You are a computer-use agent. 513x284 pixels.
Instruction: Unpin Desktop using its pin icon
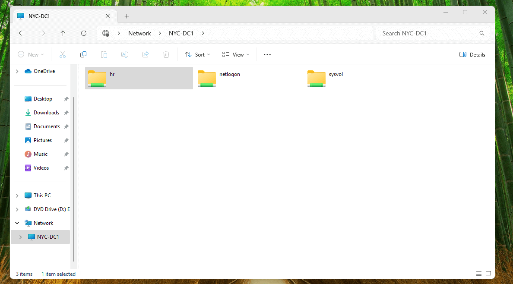click(x=66, y=99)
